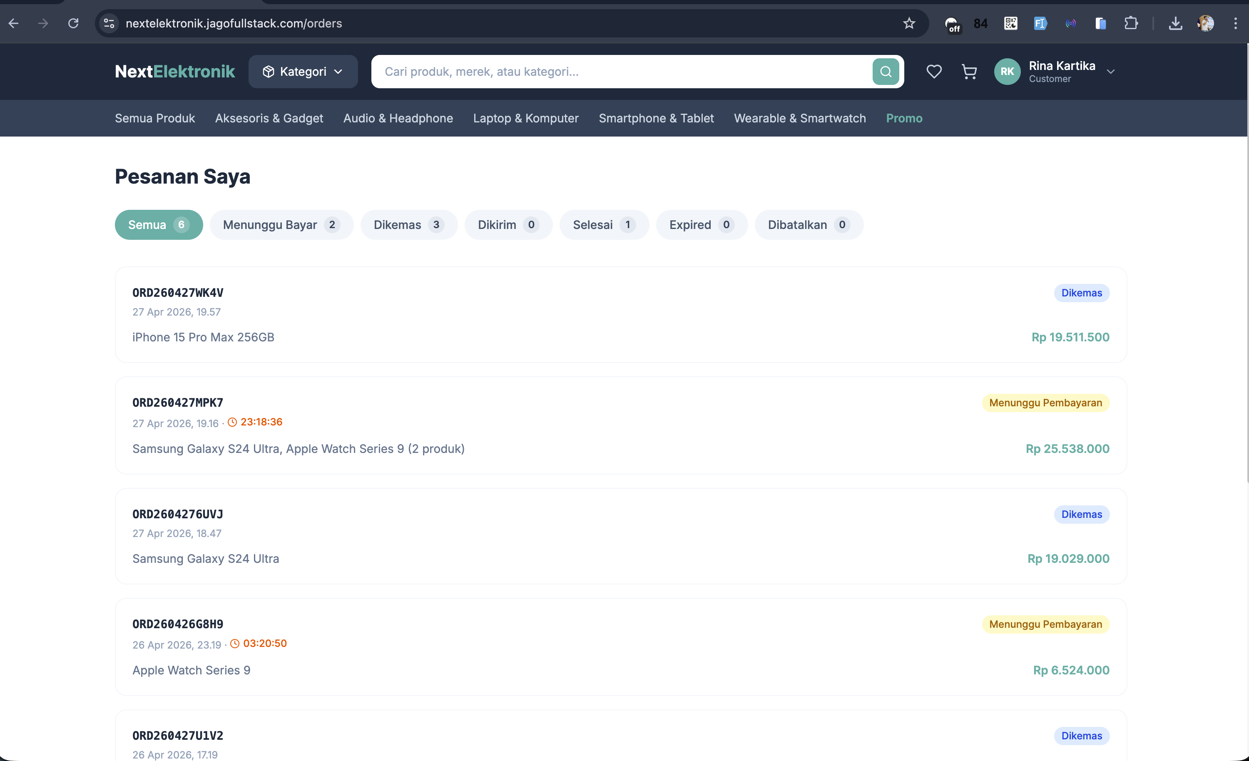The image size is (1249, 761).
Task: Open Smartphone & Tablet category
Action: tap(656, 118)
